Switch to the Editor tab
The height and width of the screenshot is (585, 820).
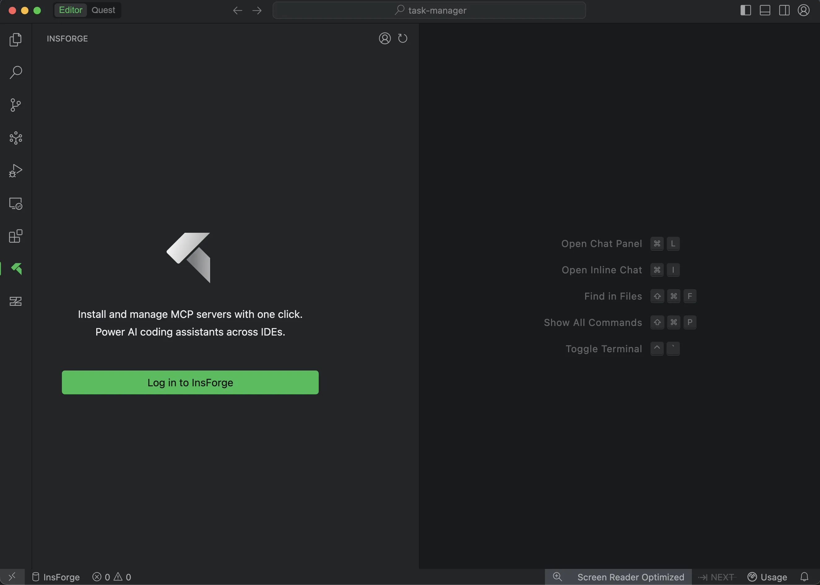coord(71,10)
